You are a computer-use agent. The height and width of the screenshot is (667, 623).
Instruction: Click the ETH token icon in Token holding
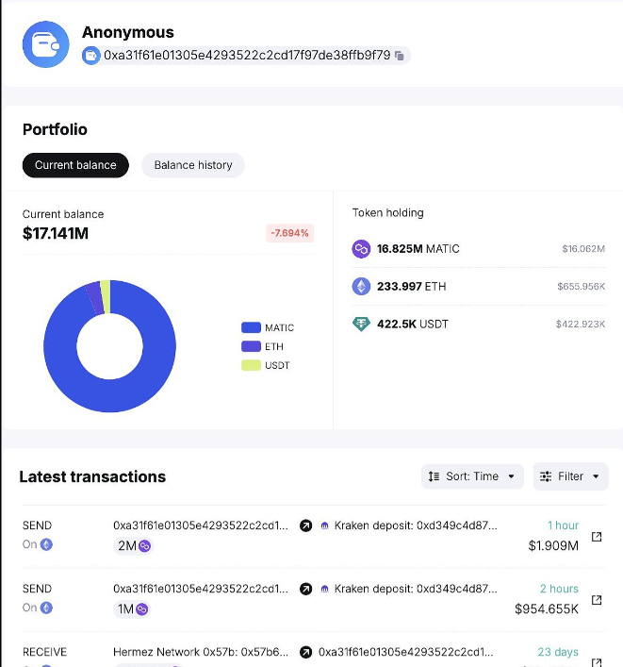coord(361,286)
